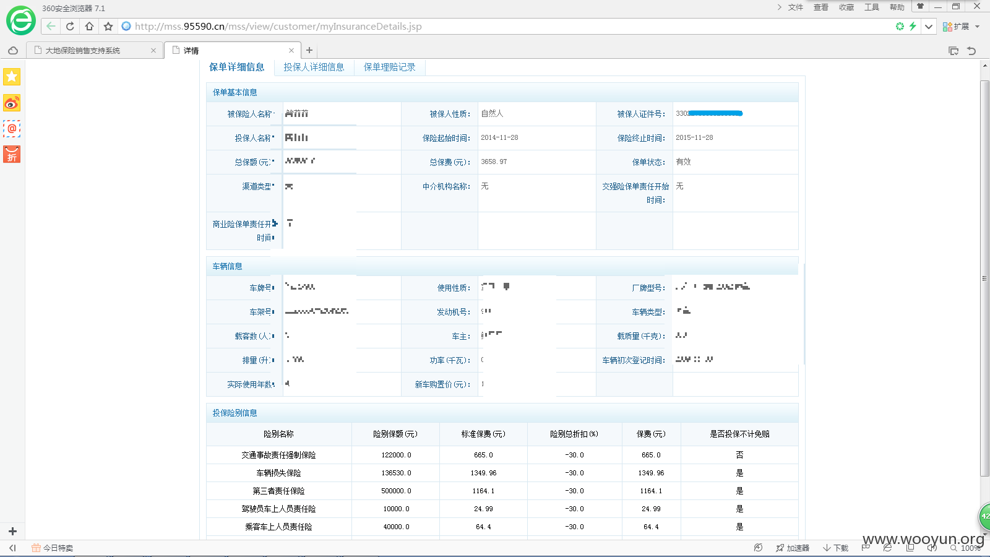Screen dimensions: 990x557
Task: Click the vertical page scrollbar thumb
Action: 985,278
